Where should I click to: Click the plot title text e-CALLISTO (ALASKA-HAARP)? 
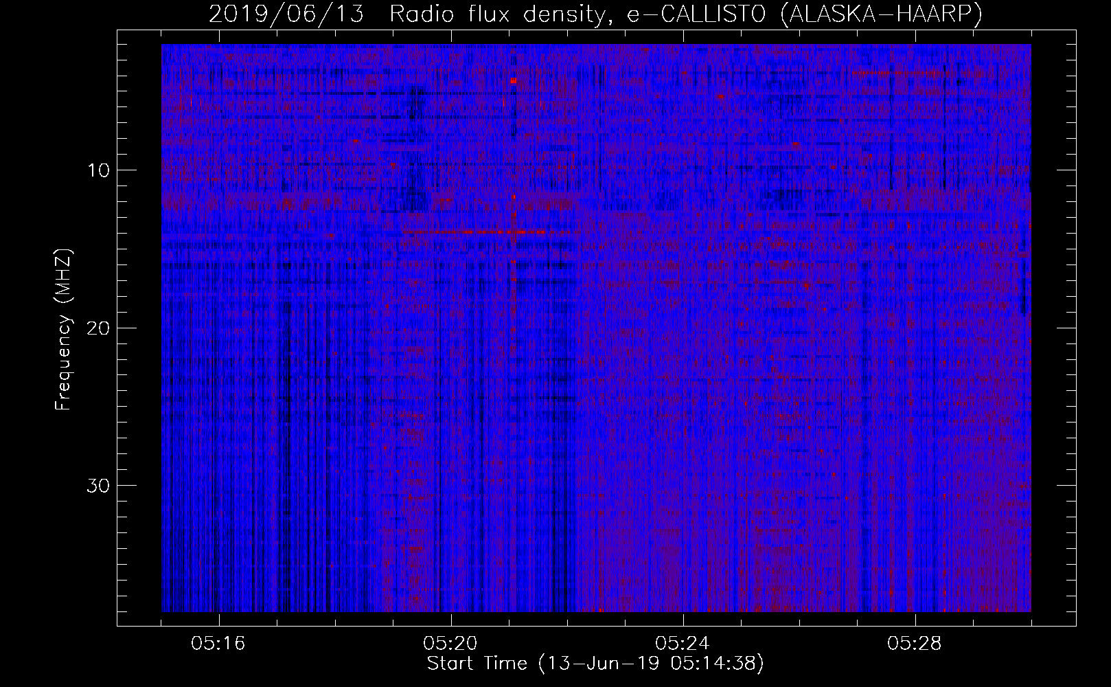point(804,14)
